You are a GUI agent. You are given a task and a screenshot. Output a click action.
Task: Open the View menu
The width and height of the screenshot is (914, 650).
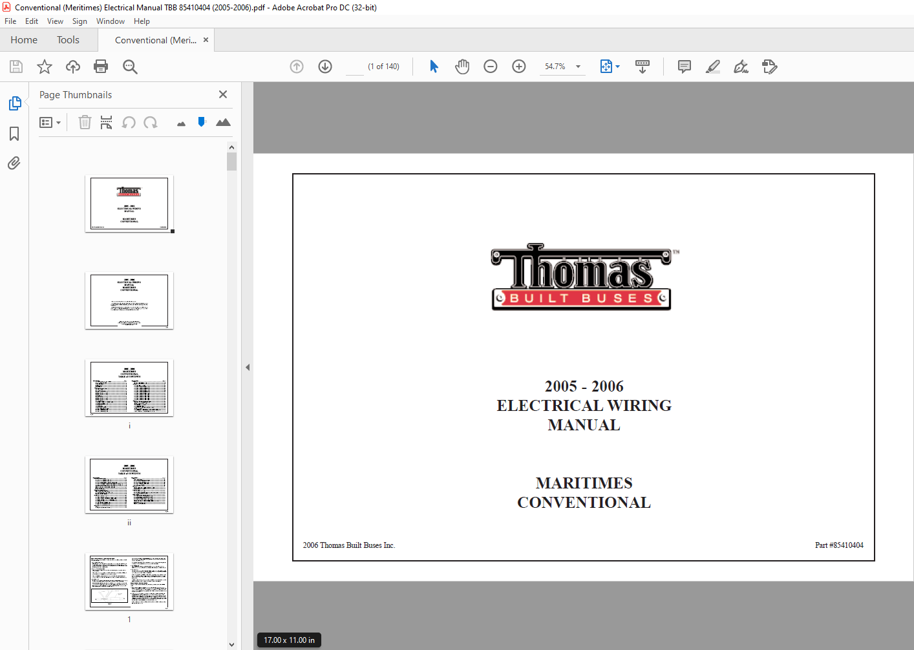55,21
